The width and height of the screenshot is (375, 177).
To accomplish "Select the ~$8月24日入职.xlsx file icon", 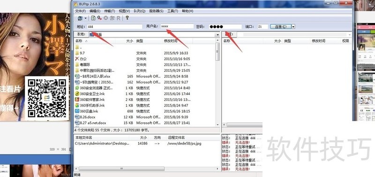I will (77, 76).
